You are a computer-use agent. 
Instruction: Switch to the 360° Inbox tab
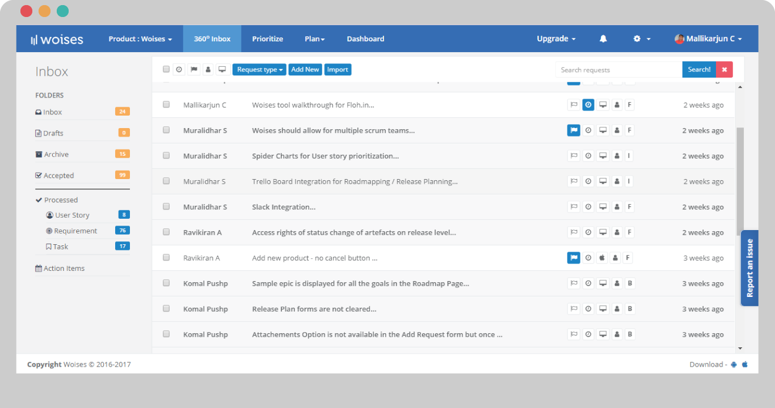212,39
